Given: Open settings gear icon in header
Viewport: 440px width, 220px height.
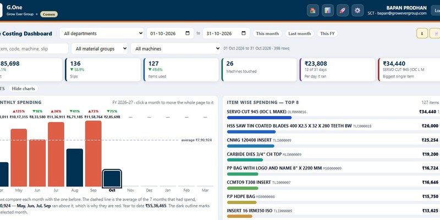Looking at the screenshot, I should coord(357,10).
